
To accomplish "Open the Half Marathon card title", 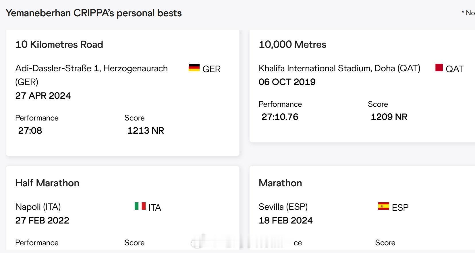I will click(47, 183).
